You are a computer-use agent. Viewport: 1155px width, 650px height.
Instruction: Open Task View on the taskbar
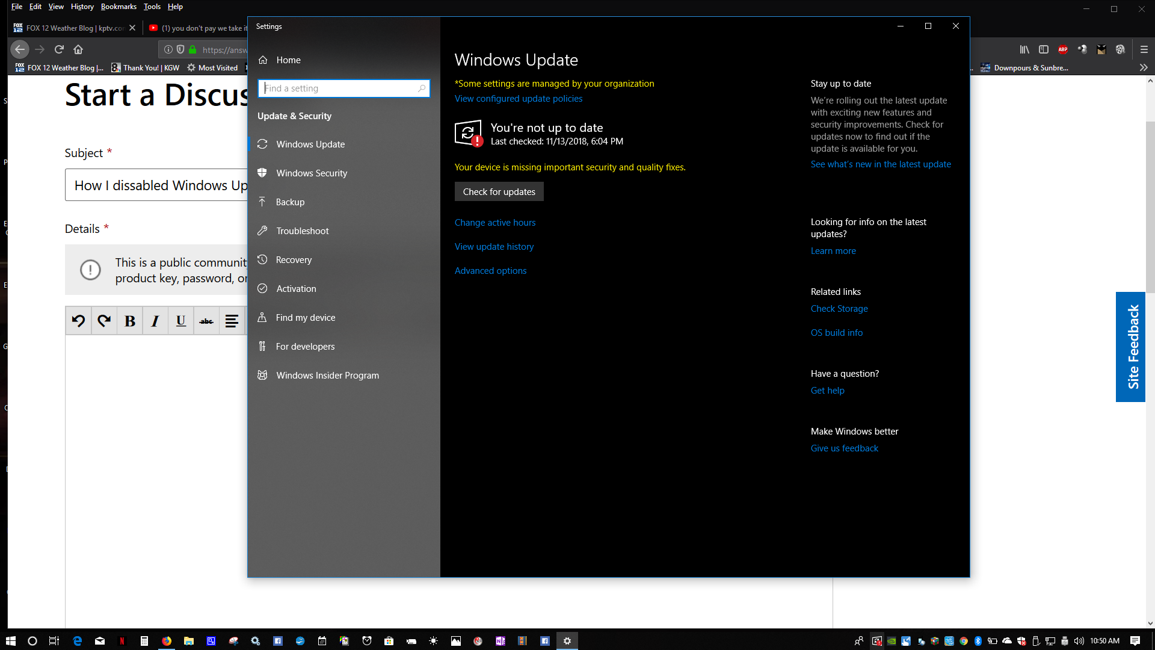pos(54,641)
